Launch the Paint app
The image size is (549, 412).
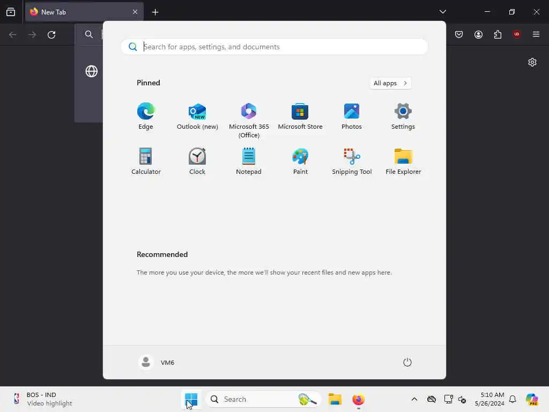[x=300, y=161]
